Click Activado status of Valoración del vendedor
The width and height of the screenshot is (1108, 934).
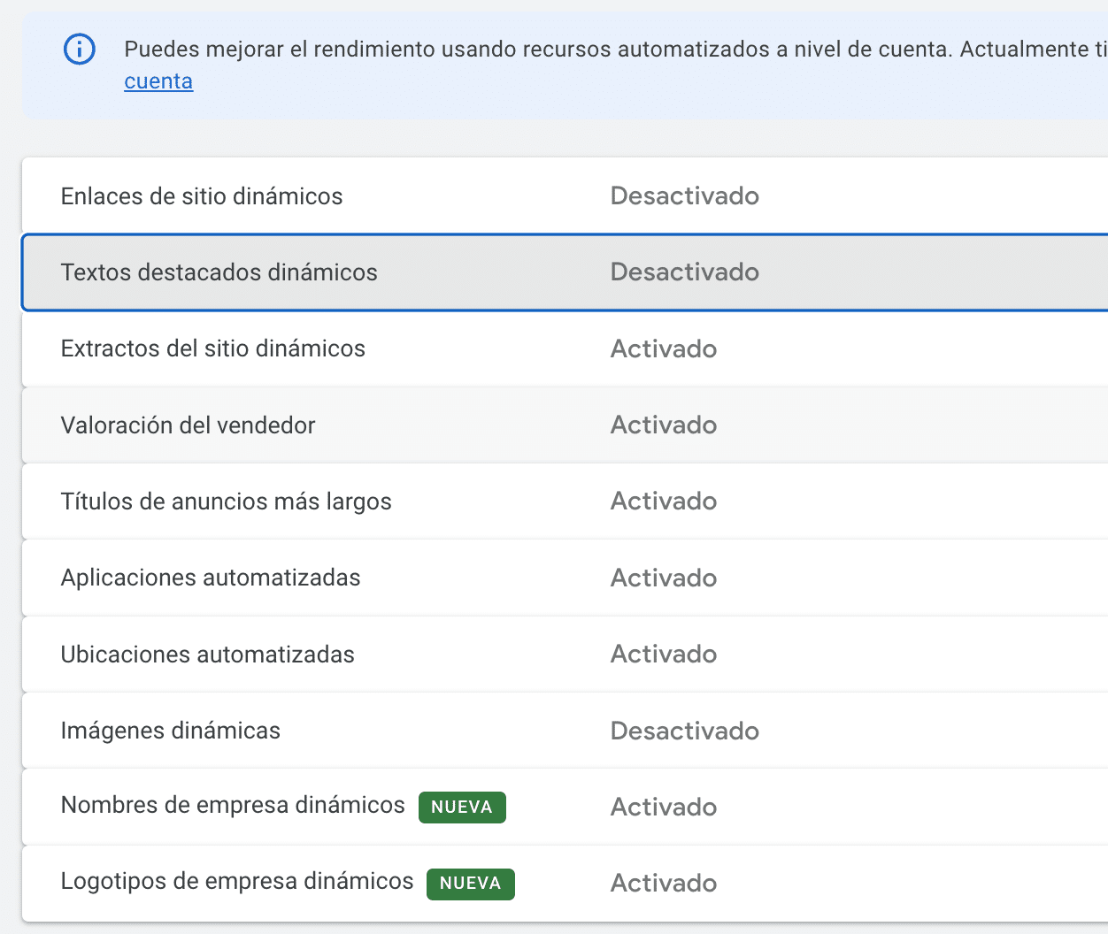click(663, 425)
